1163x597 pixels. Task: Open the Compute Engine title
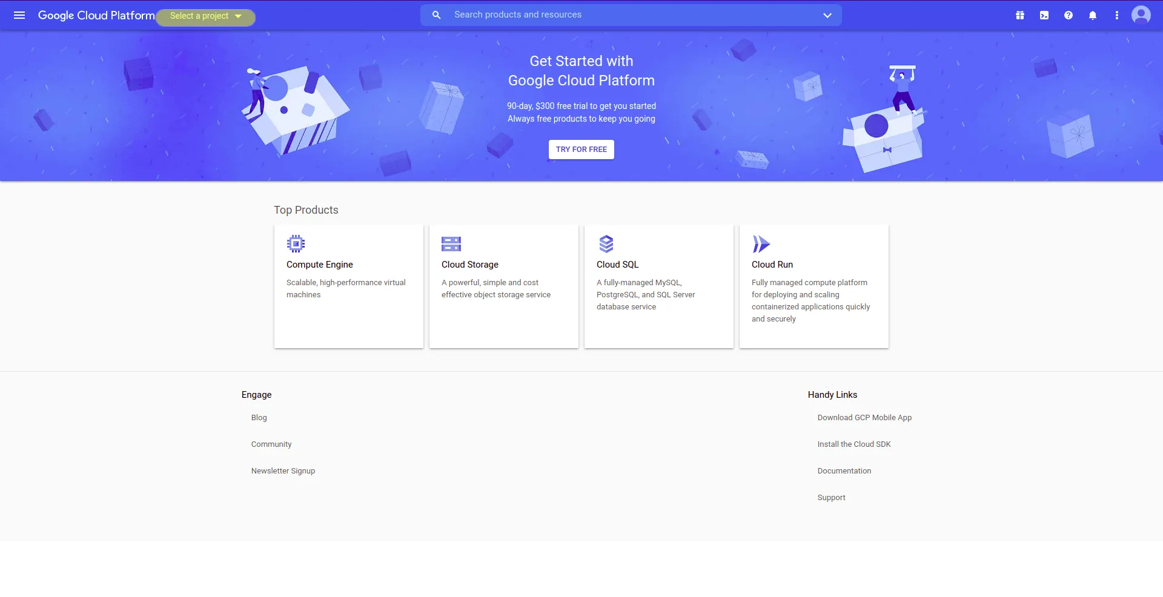(319, 265)
